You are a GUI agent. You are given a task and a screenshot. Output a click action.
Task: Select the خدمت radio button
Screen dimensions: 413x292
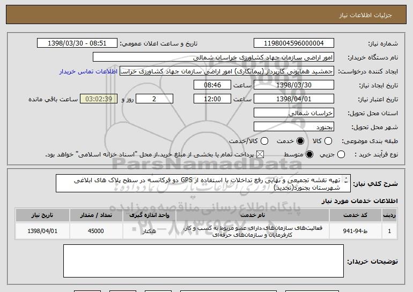[300, 141]
